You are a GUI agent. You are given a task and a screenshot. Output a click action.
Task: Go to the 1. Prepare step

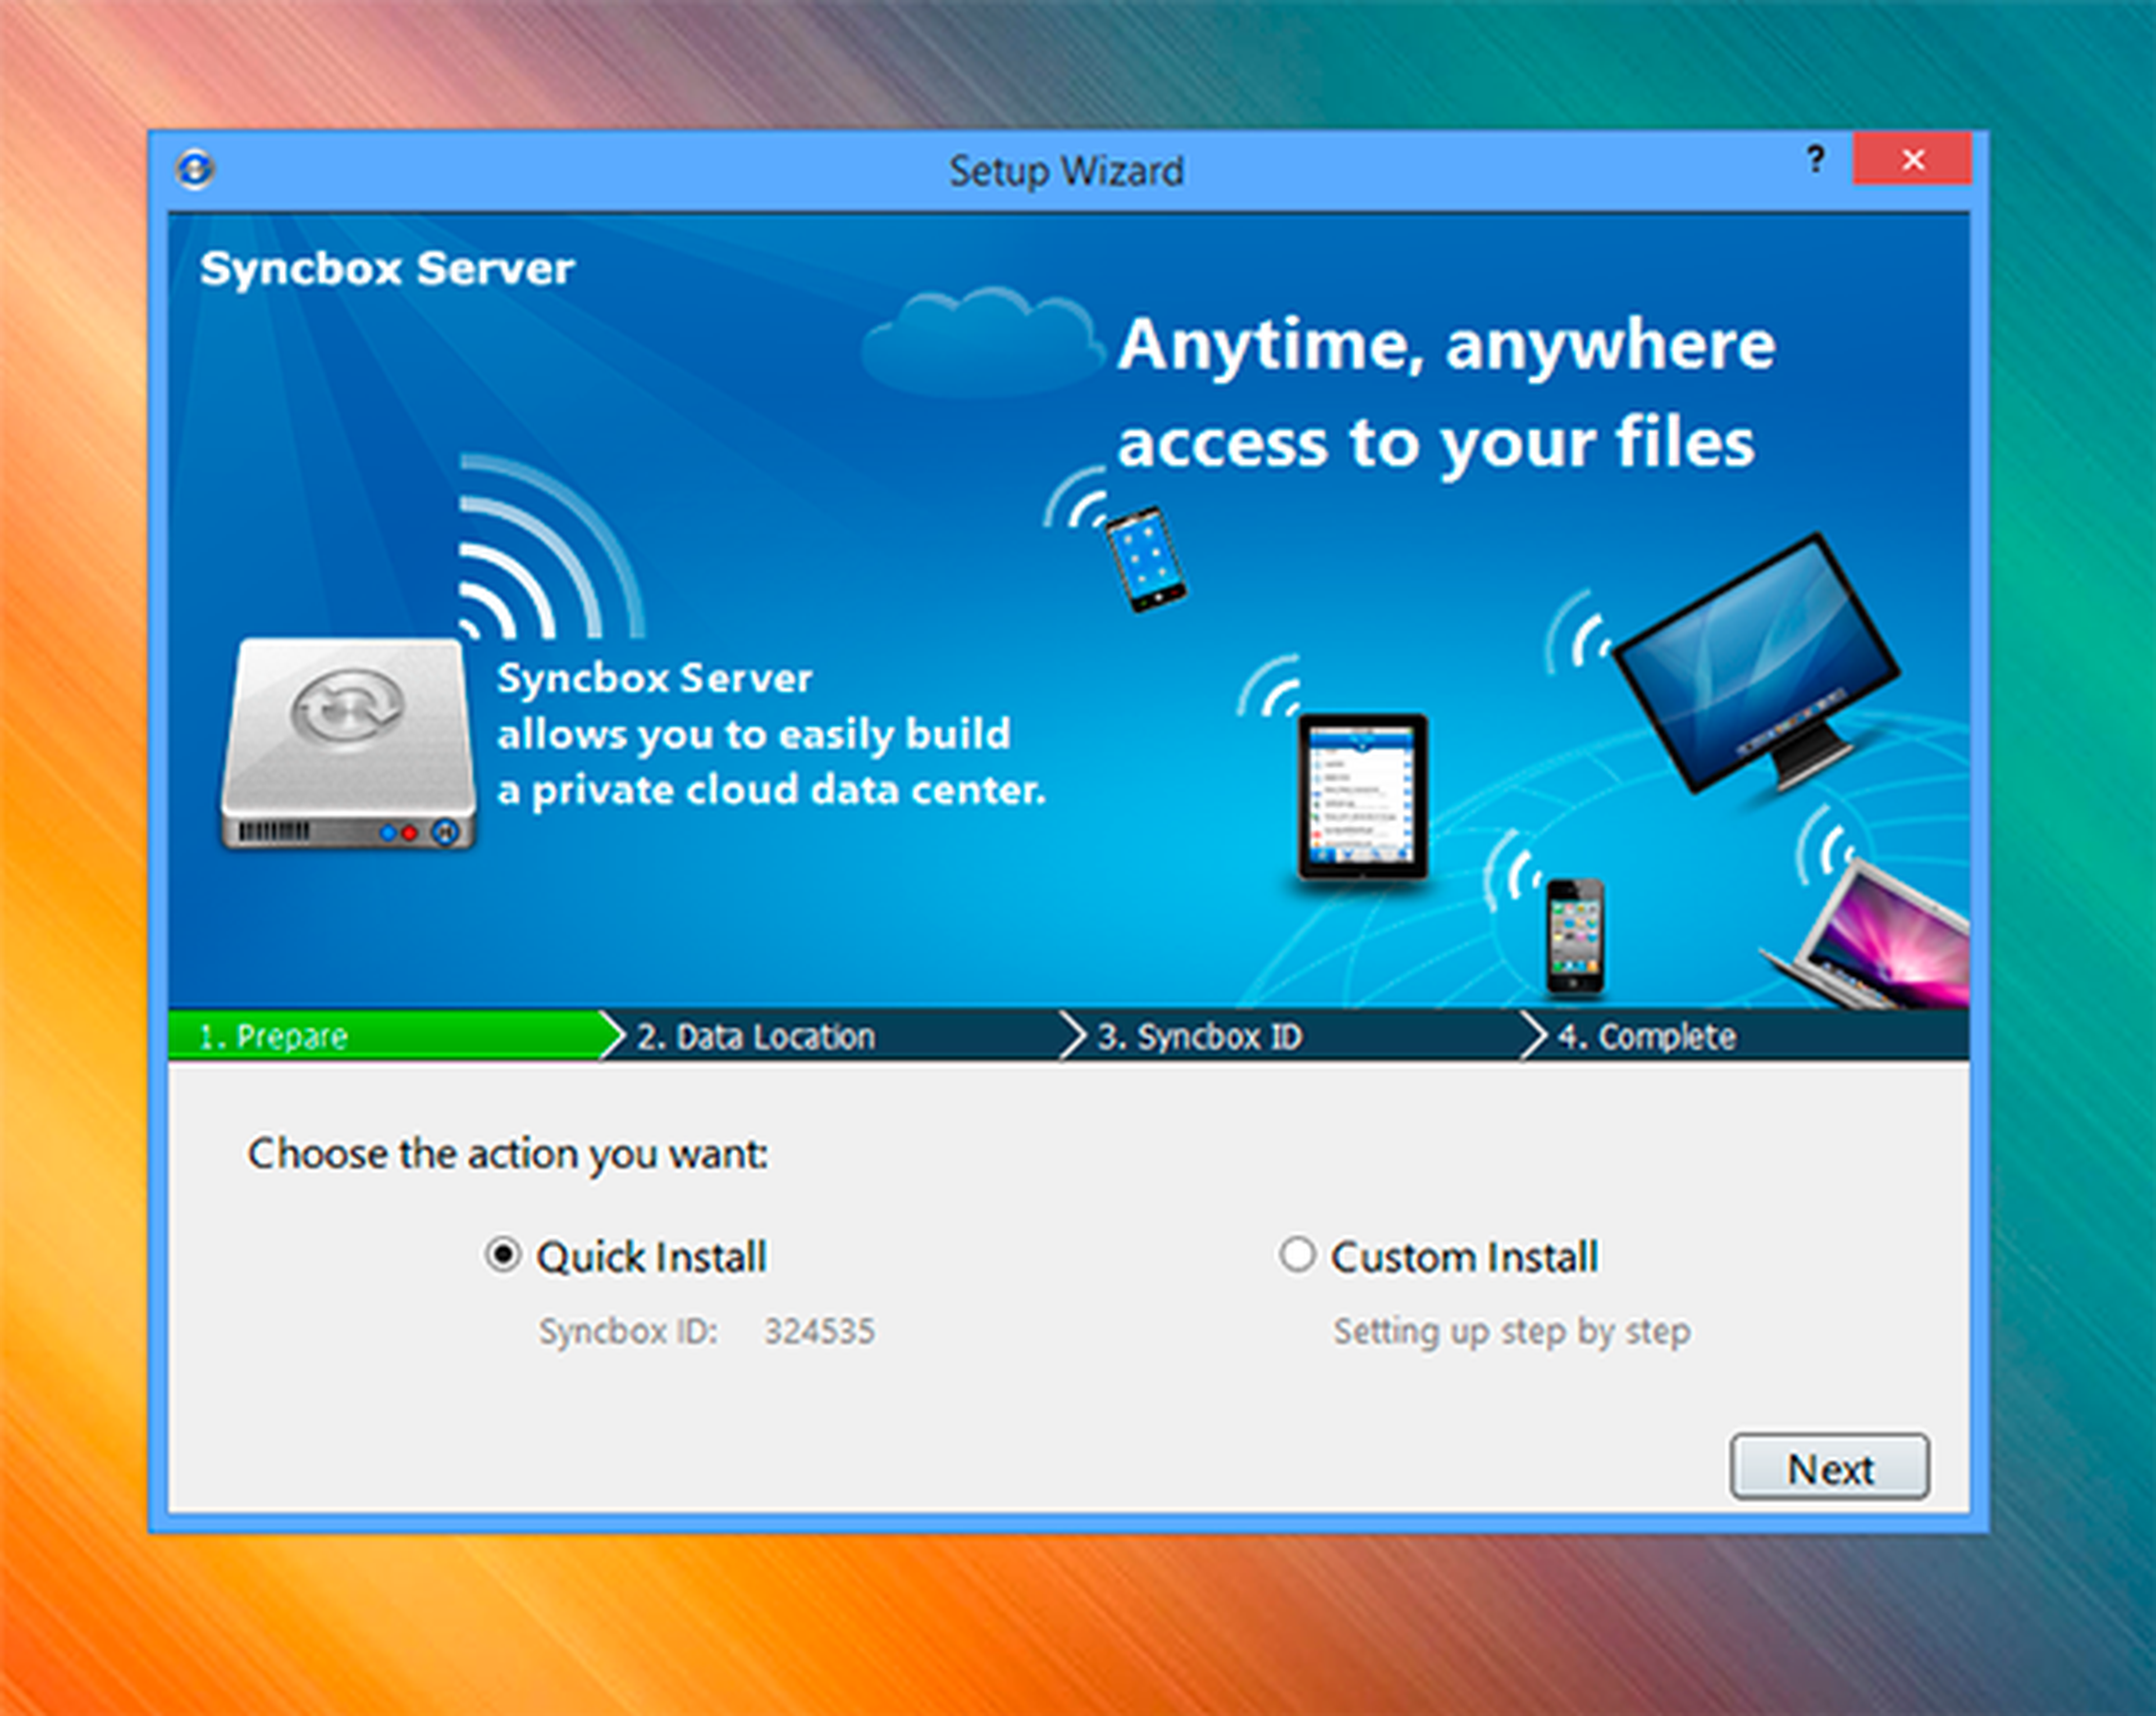(x=386, y=1036)
